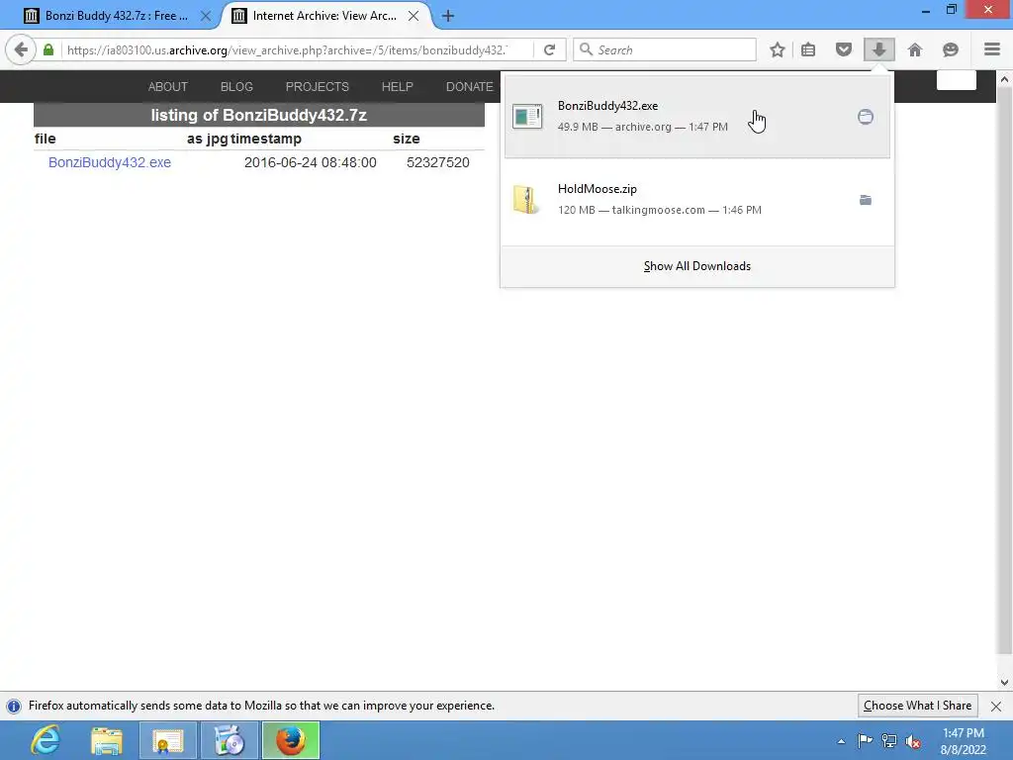This screenshot has width=1013, height=760.
Task: Save page to Pocket icon
Action: pos(843,49)
